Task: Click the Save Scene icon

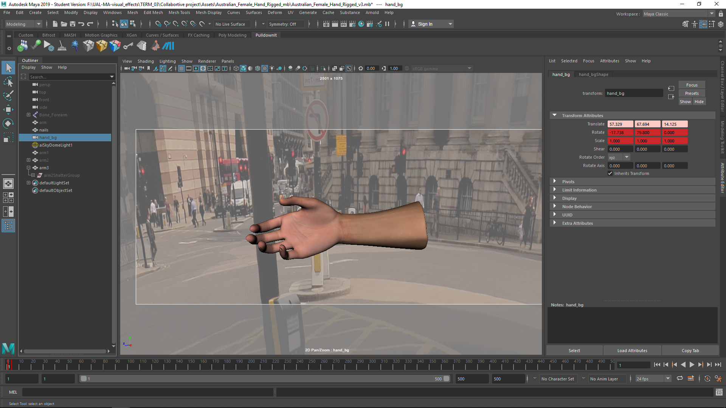Action: click(73, 24)
